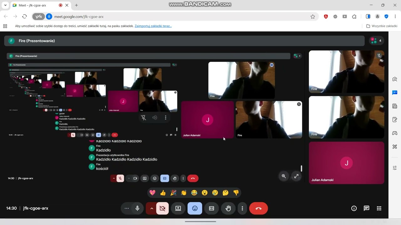Select the Meet – jfk-cgoe-arx tab

[41, 5]
